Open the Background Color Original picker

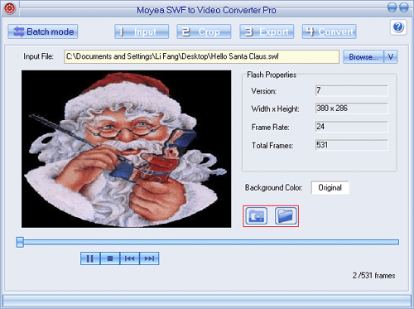pyautogui.click(x=330, y=188)
